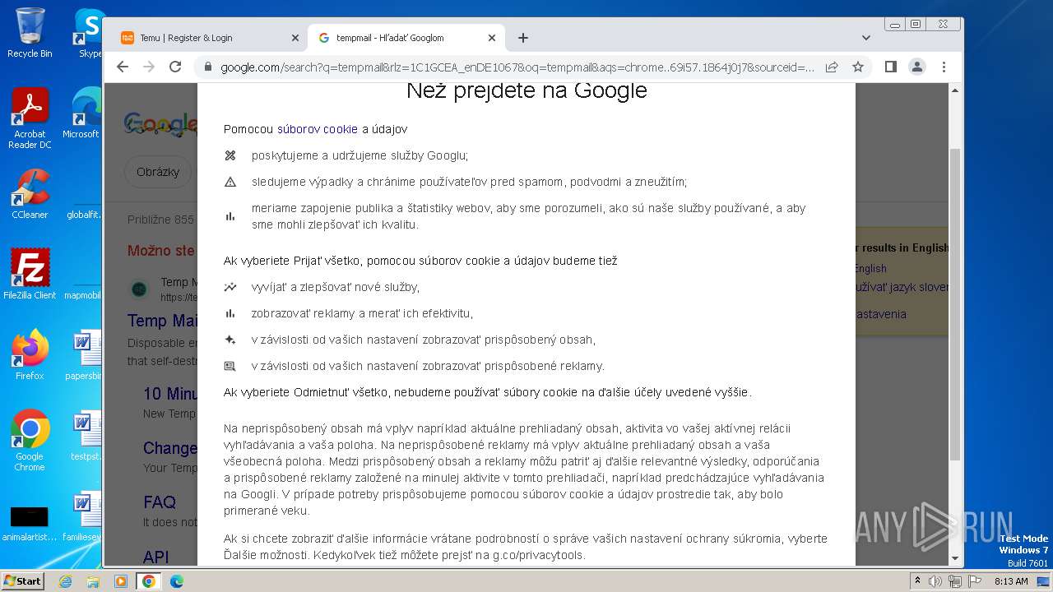Open the Chrome three-dot menu
The width and height of the screenshot is (1053, 592).
[944, 67]
